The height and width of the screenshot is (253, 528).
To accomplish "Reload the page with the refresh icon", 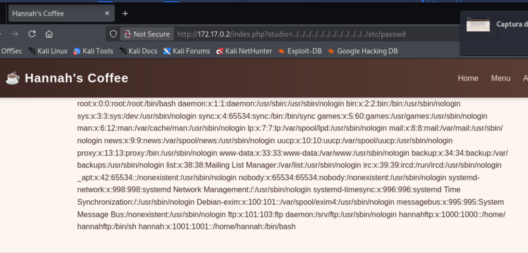I will [x=32, y=34].
